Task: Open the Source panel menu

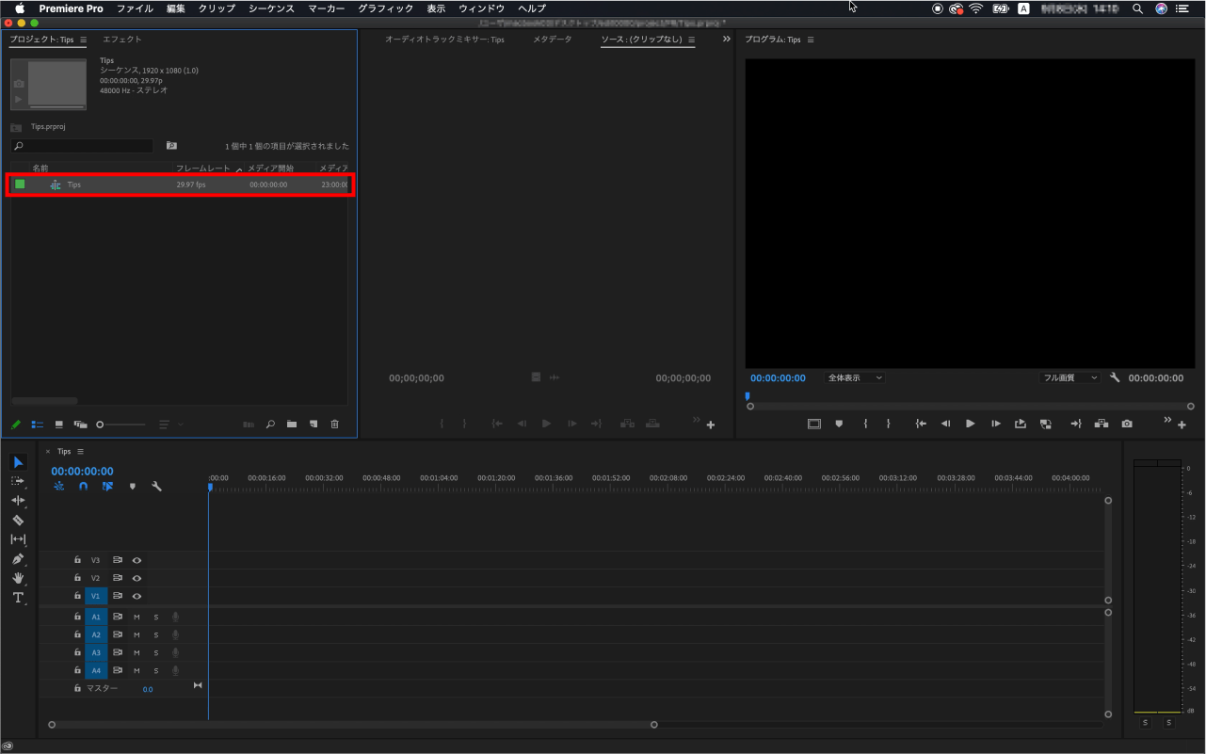Action: (692, 40)
